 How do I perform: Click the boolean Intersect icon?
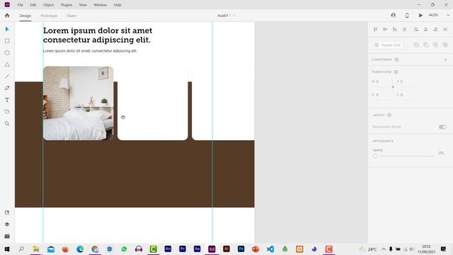point(435,45)
